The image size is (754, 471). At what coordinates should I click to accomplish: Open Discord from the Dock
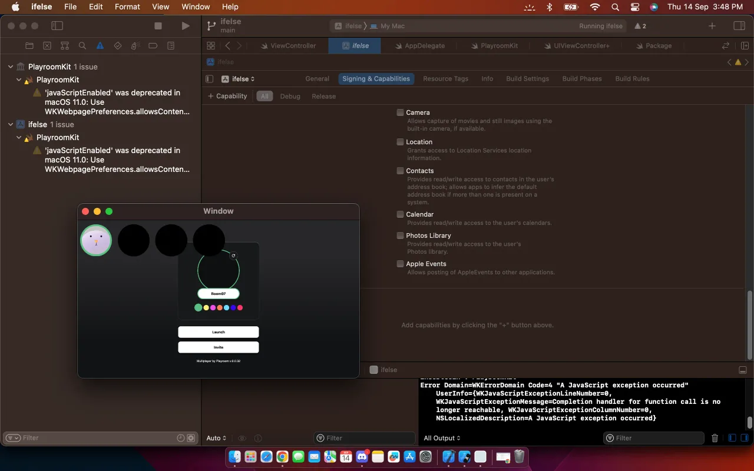tap(362, 456)
